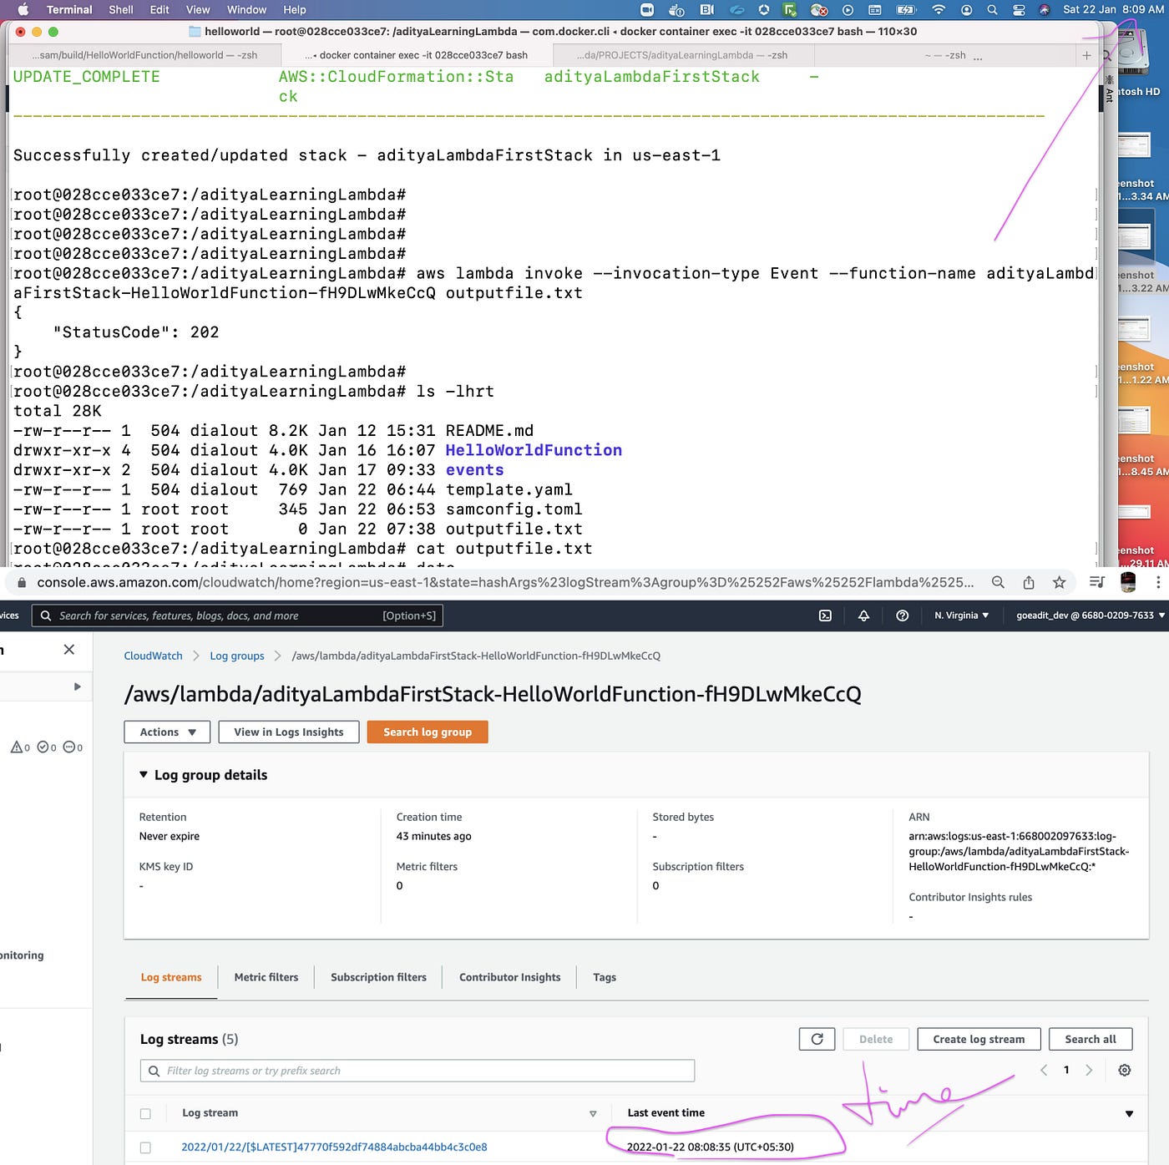
Task: Open the Edit menu in menu bar
Action: [x=159, y=9]
